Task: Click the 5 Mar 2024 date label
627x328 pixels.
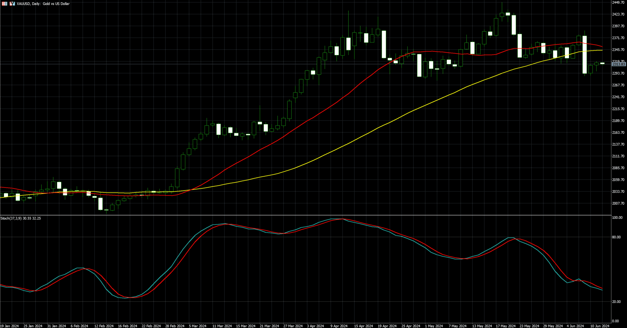Action: tap(197, 326)
